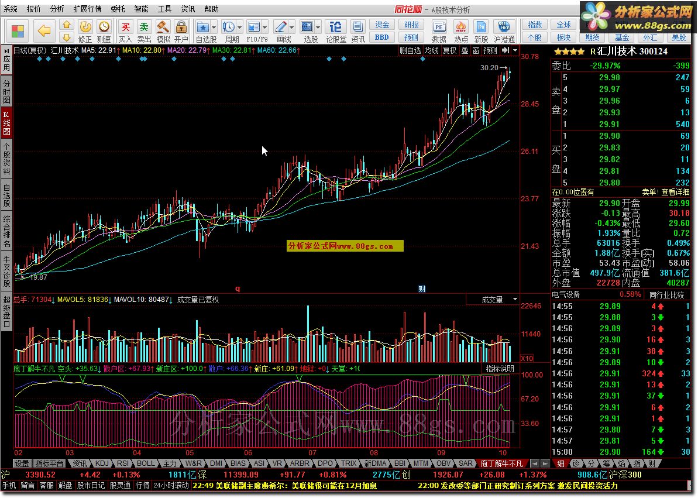Image resolution: width=698 pixels, height=498 pixels.
Task: Click the red q marker on chart
Action: [x=238, y=289]
